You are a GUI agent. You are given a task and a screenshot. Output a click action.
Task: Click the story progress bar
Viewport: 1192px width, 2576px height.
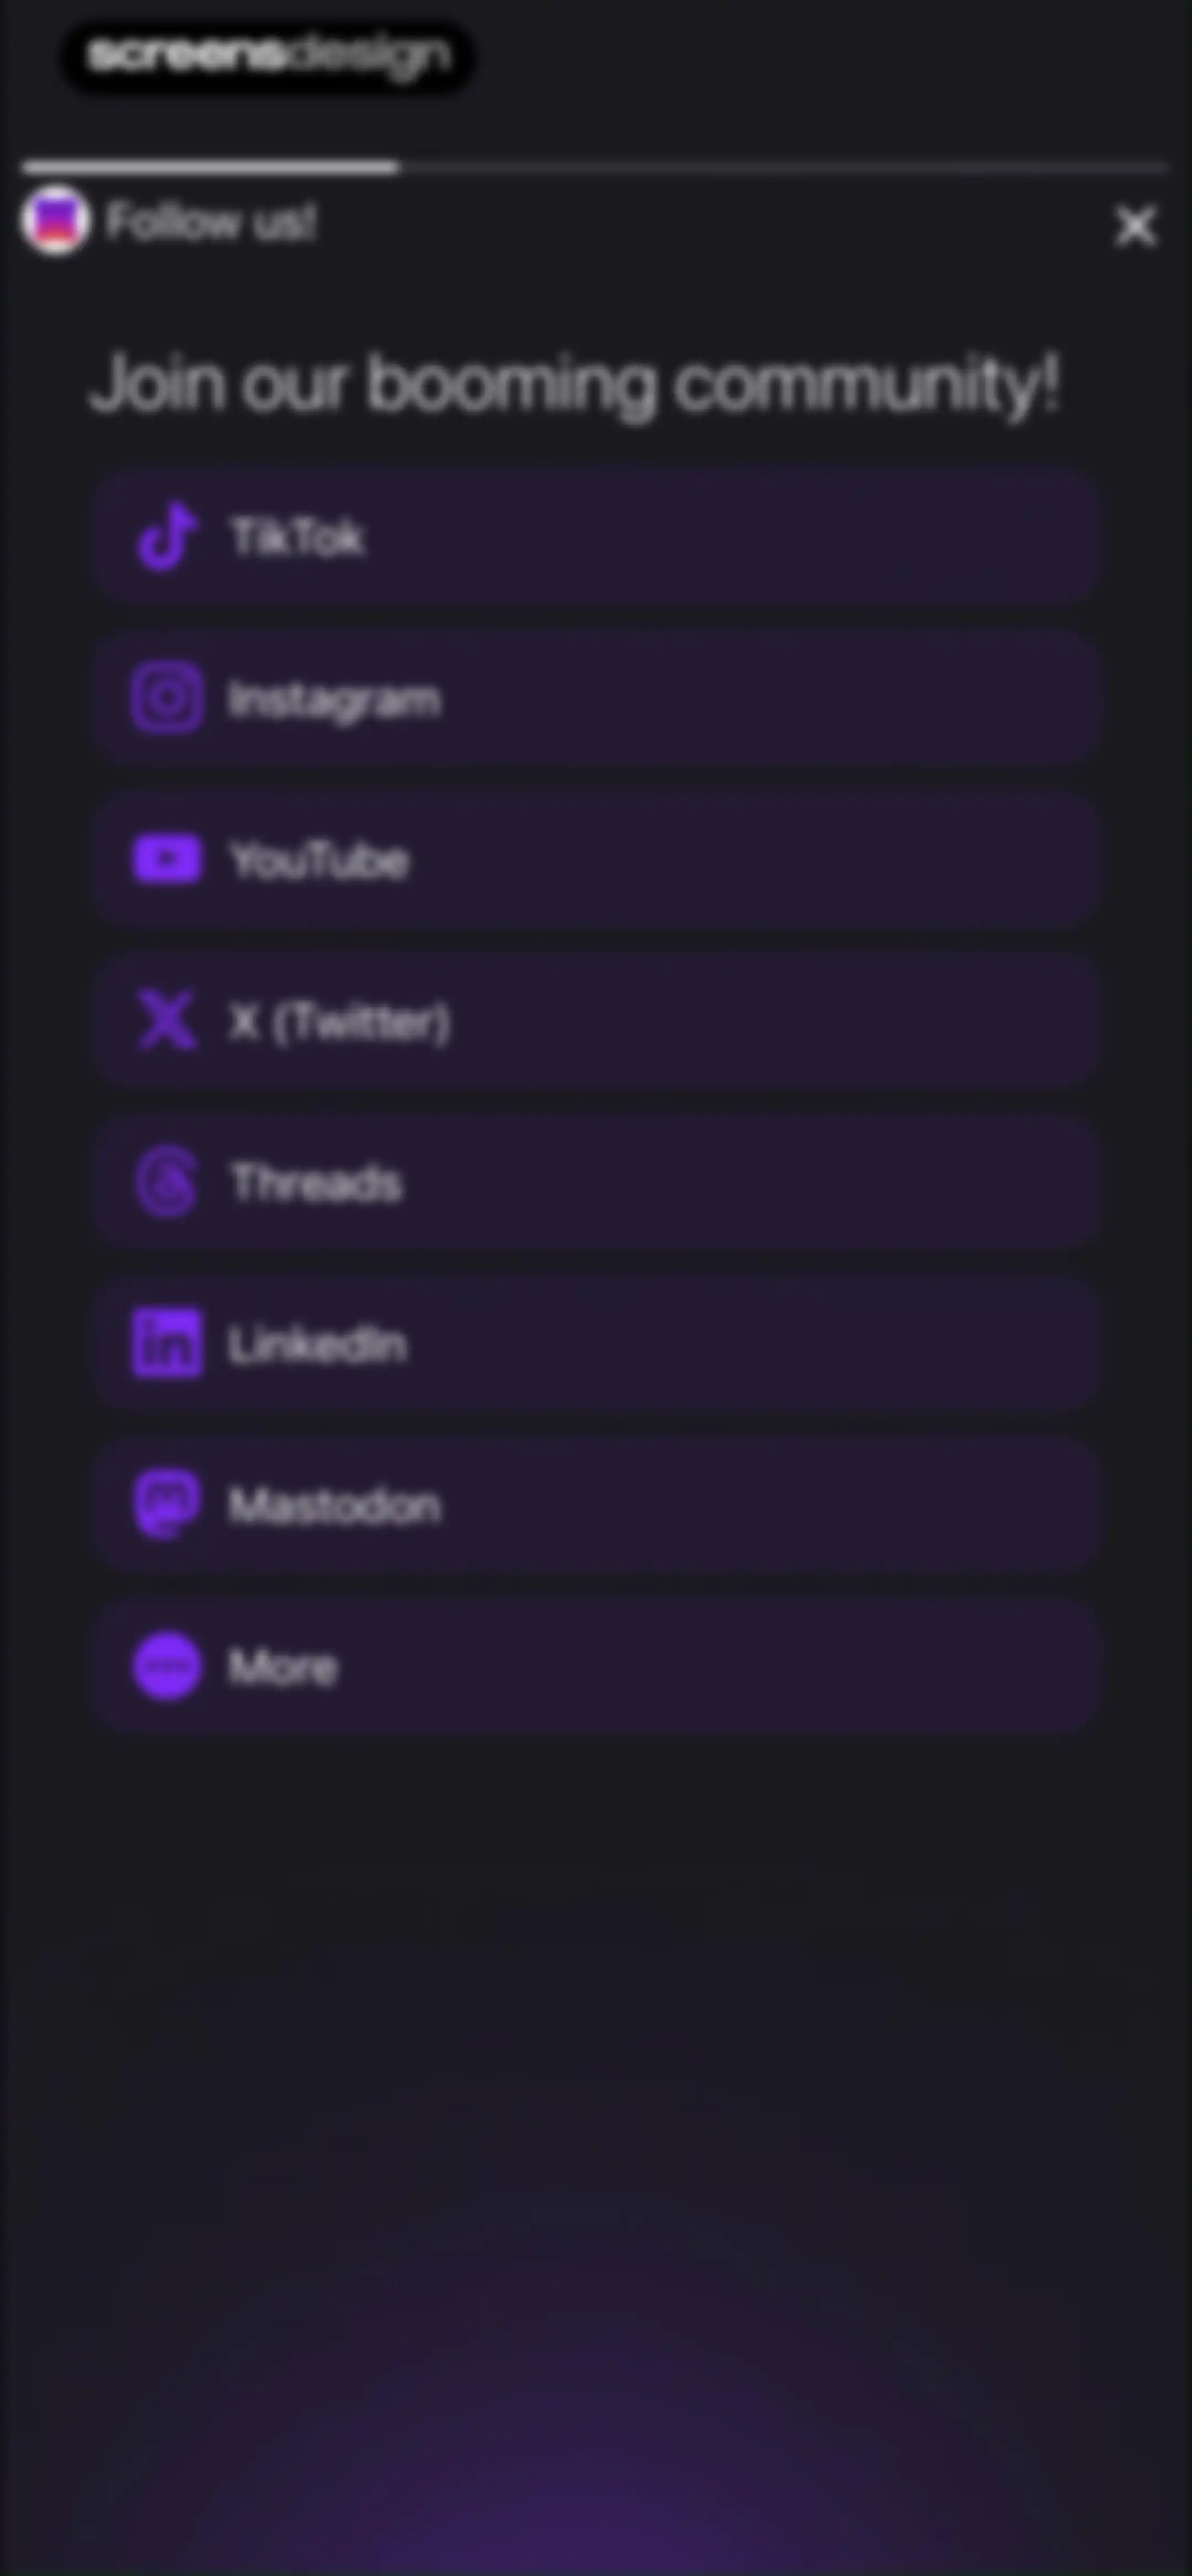(595, 167)
